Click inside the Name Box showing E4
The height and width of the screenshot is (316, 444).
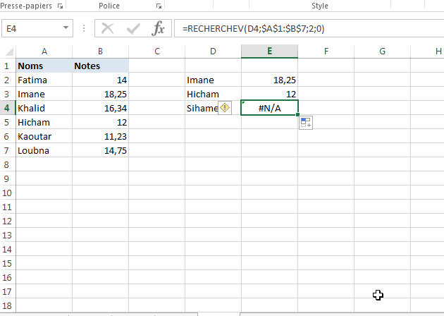point(32,29)
